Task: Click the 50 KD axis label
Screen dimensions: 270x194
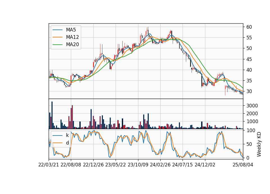Action: 249,144
